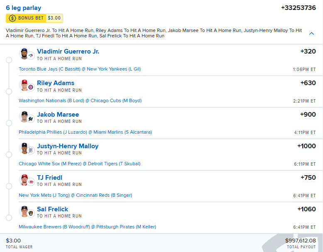Open Jakob Marsee player headshot
Viewport: 323px width, 252px height.
click(24, 117)
